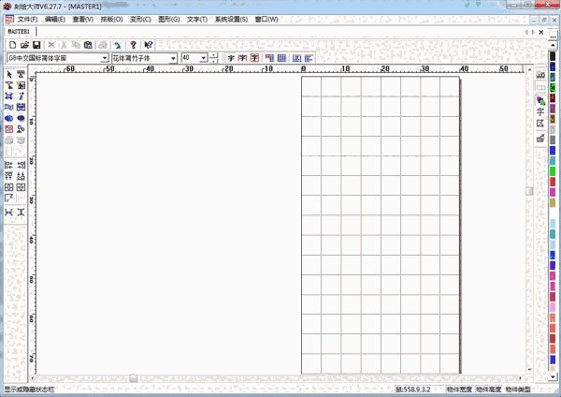Toggle the blue boxed text alignment icon
This screenshot has width=561, height=397.
tap(297, 58)
